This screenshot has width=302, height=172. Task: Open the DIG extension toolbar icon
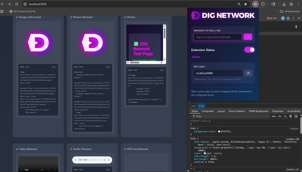click(255, 4)
